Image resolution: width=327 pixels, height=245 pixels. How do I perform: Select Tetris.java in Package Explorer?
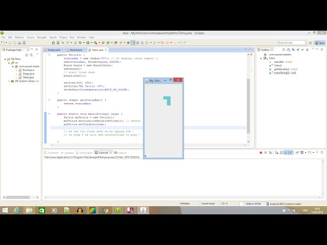[x=29, y=78]
